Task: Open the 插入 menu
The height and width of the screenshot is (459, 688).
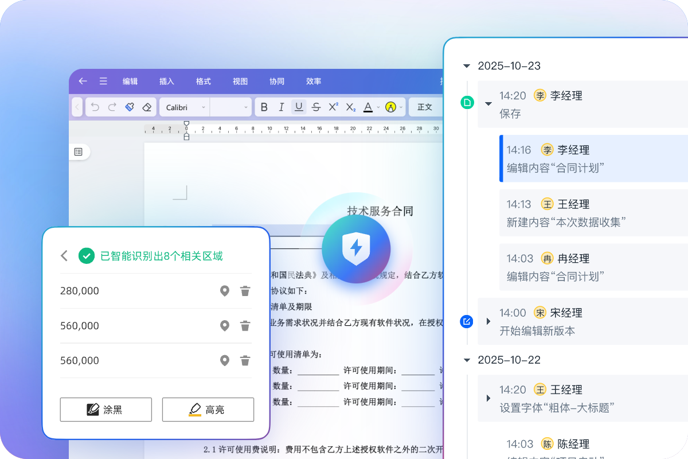Action: [x=167, y=81]
